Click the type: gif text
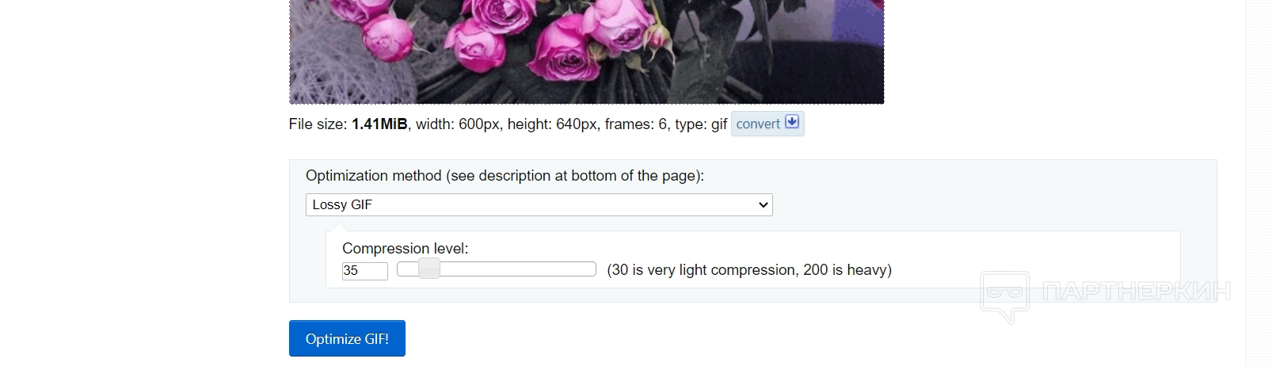 point(701,124)
